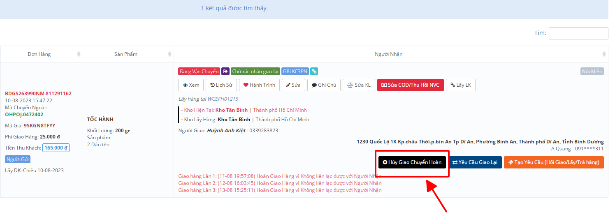Click Giao hàng Lần 2 log entry
615x219 pixels.
pyautogui.click(x=280, y=183)
